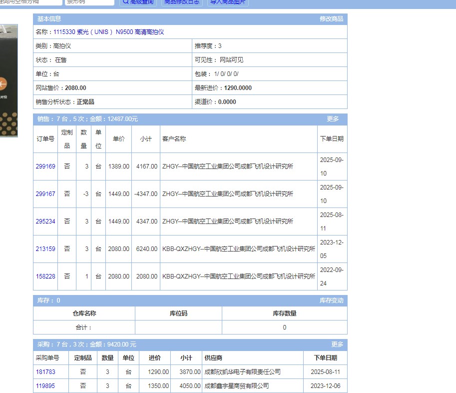Open sales order 213159
Screen dimensions: 456x393
pyautogui.click(x=45, y=249)
